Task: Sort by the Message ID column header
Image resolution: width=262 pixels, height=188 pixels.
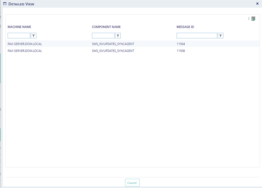Action: click(185, 27)
